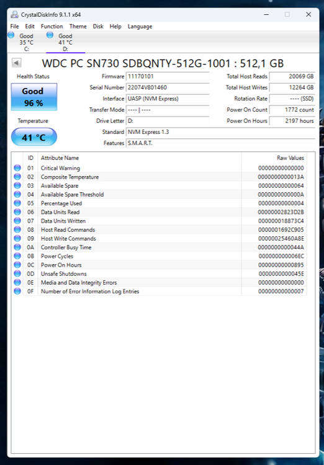Open the Theme menu
Viewport: 324px width, 465px height.
click(78, 27)
